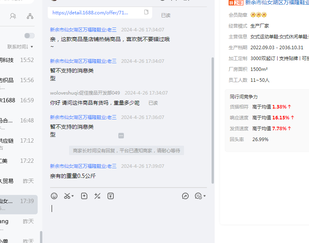Open the calculator icon in chat toolbar
The width and height of the screenshot is (309, 243).
pos(97,196)
